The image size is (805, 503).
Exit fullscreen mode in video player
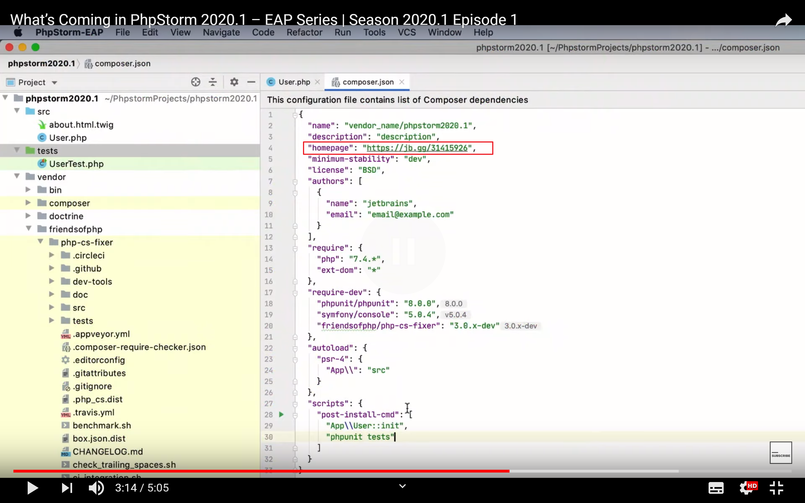click(776, 488)
